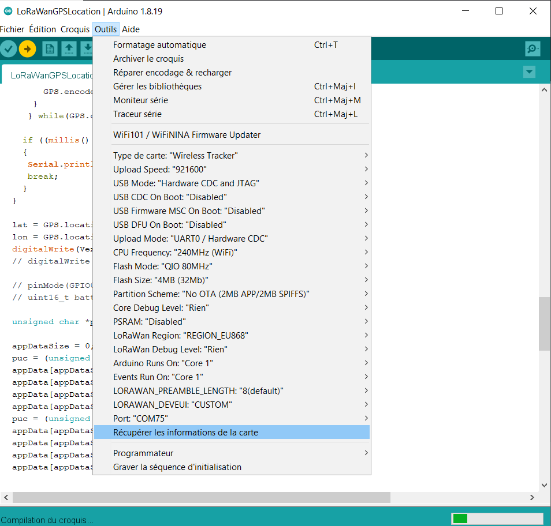Expand USB Firmware MSC On Boot submenu

click(232, 211)
